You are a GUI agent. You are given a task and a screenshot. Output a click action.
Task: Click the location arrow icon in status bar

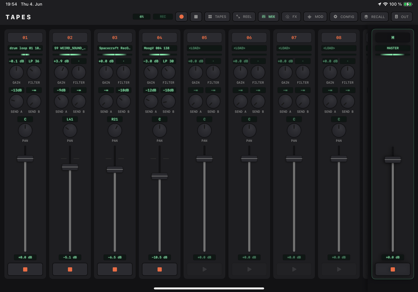[x=379, y=4]
